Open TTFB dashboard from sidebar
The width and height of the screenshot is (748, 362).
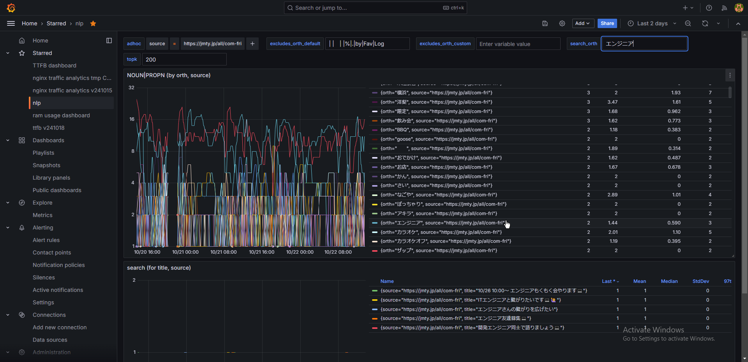pyautogui.click(x=55, y=65)
